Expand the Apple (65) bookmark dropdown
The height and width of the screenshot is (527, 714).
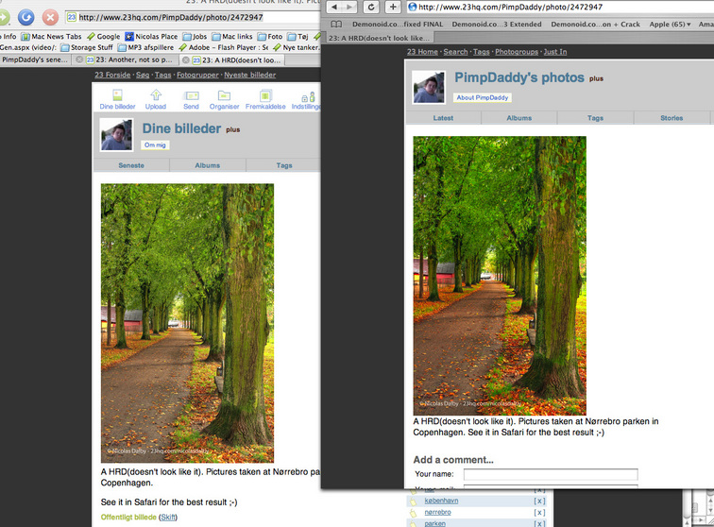tap(670, 25)
